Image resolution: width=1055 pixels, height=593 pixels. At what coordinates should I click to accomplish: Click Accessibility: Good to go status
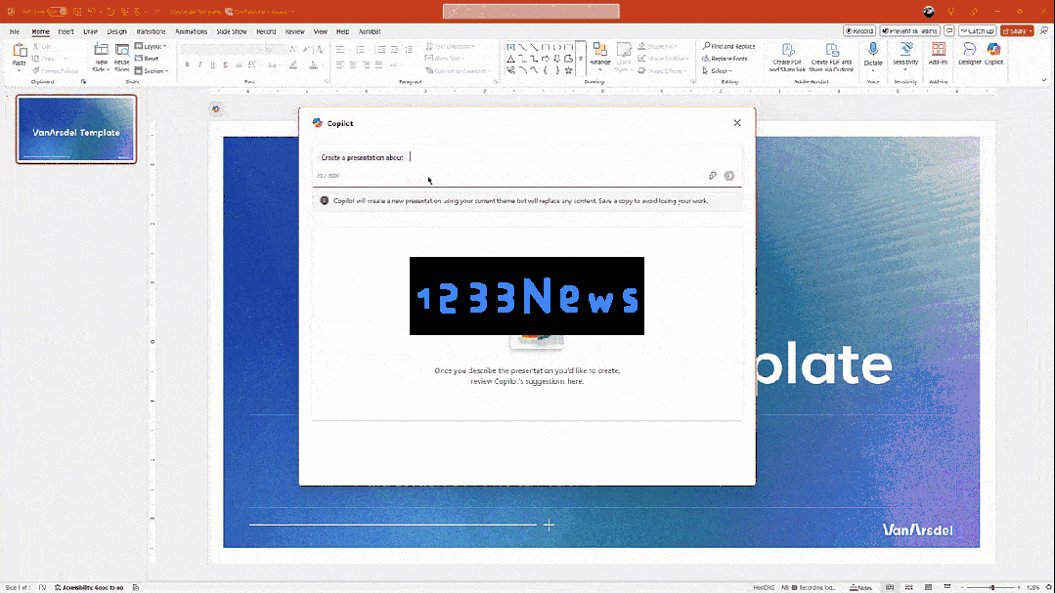(89, 587)
